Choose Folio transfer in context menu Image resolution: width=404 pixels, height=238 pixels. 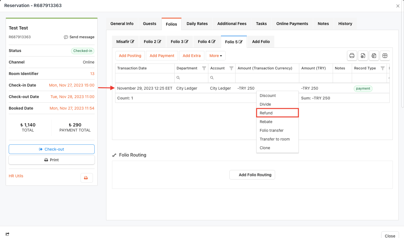pyautogui.click(x=271, y=130)
